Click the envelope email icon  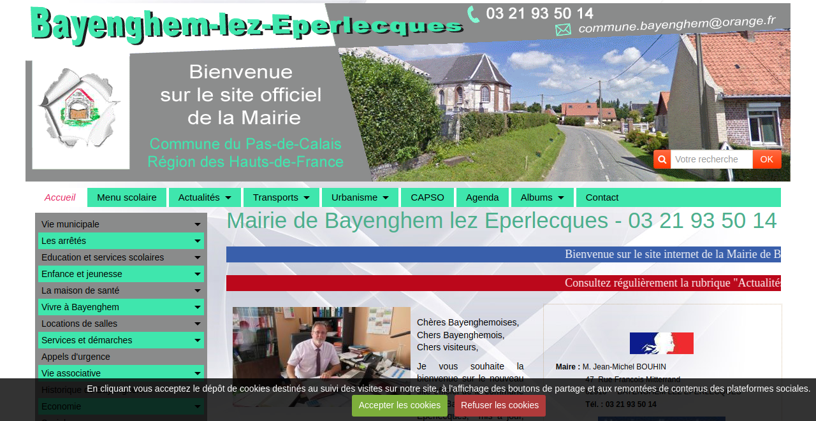(564, 28)
